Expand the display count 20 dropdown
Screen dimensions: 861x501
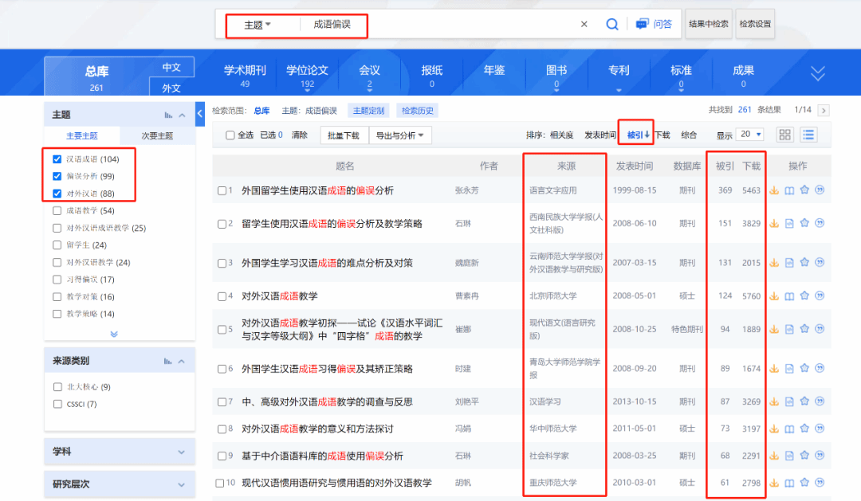(x=749, y=135)
